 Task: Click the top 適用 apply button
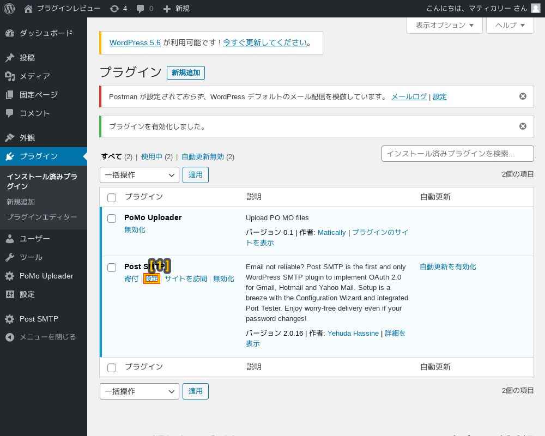coord(195,175)
